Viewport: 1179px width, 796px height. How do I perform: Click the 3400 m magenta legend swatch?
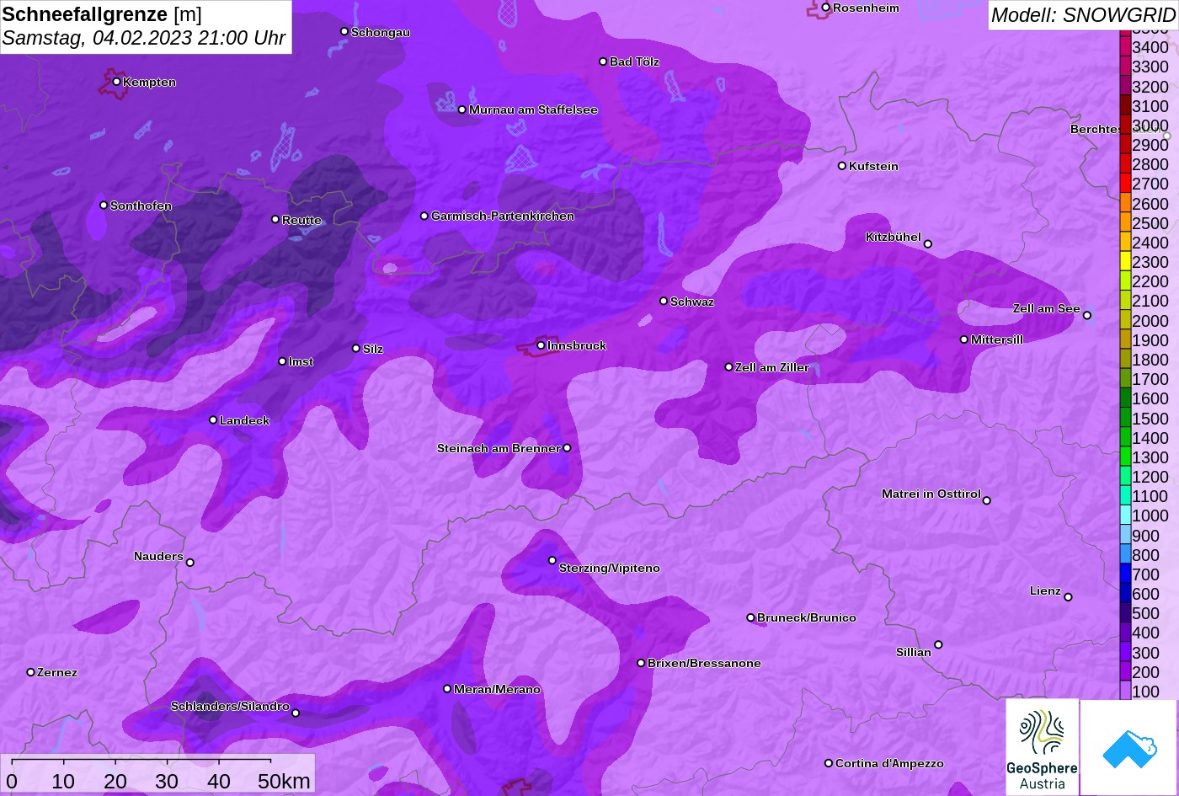click(x=1124, y=47)
